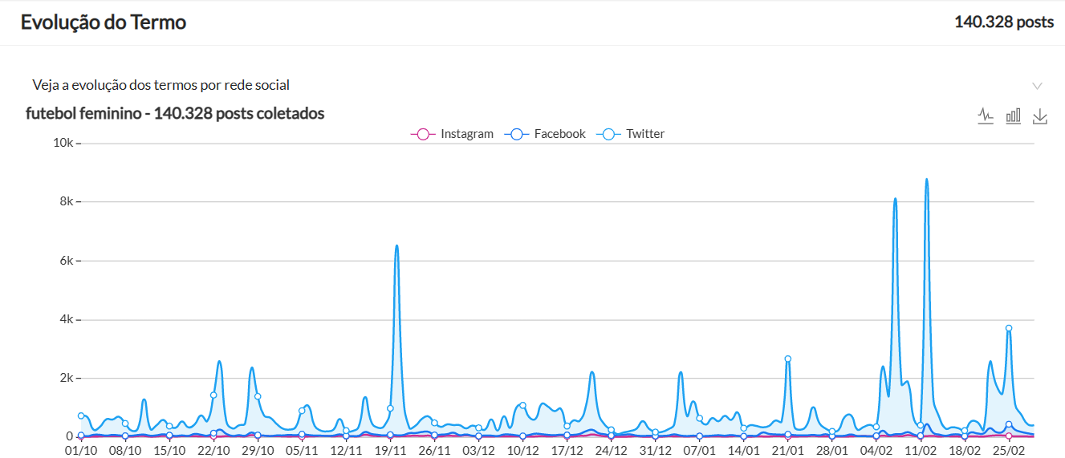The height and width of the screenshot is (458, 1065).
Task: Select the first Twitter data point at 01/10
Action: (x=81, y=415)
